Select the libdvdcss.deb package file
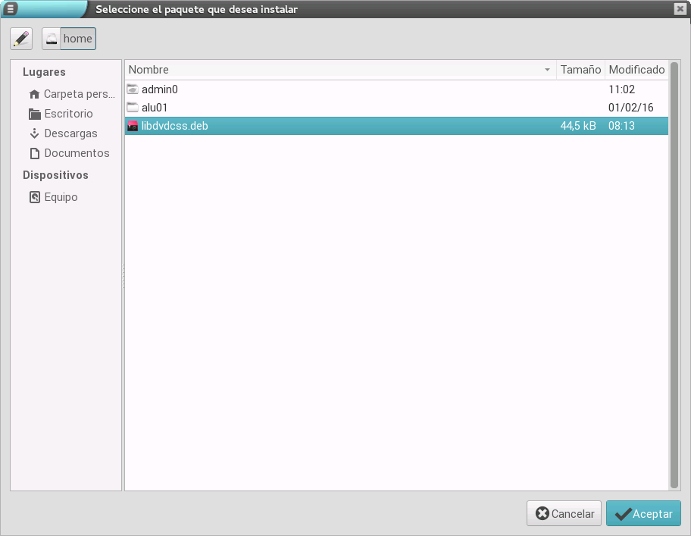Image resolution: width=691 pixels, height=536 pixels. click(174, 126)
